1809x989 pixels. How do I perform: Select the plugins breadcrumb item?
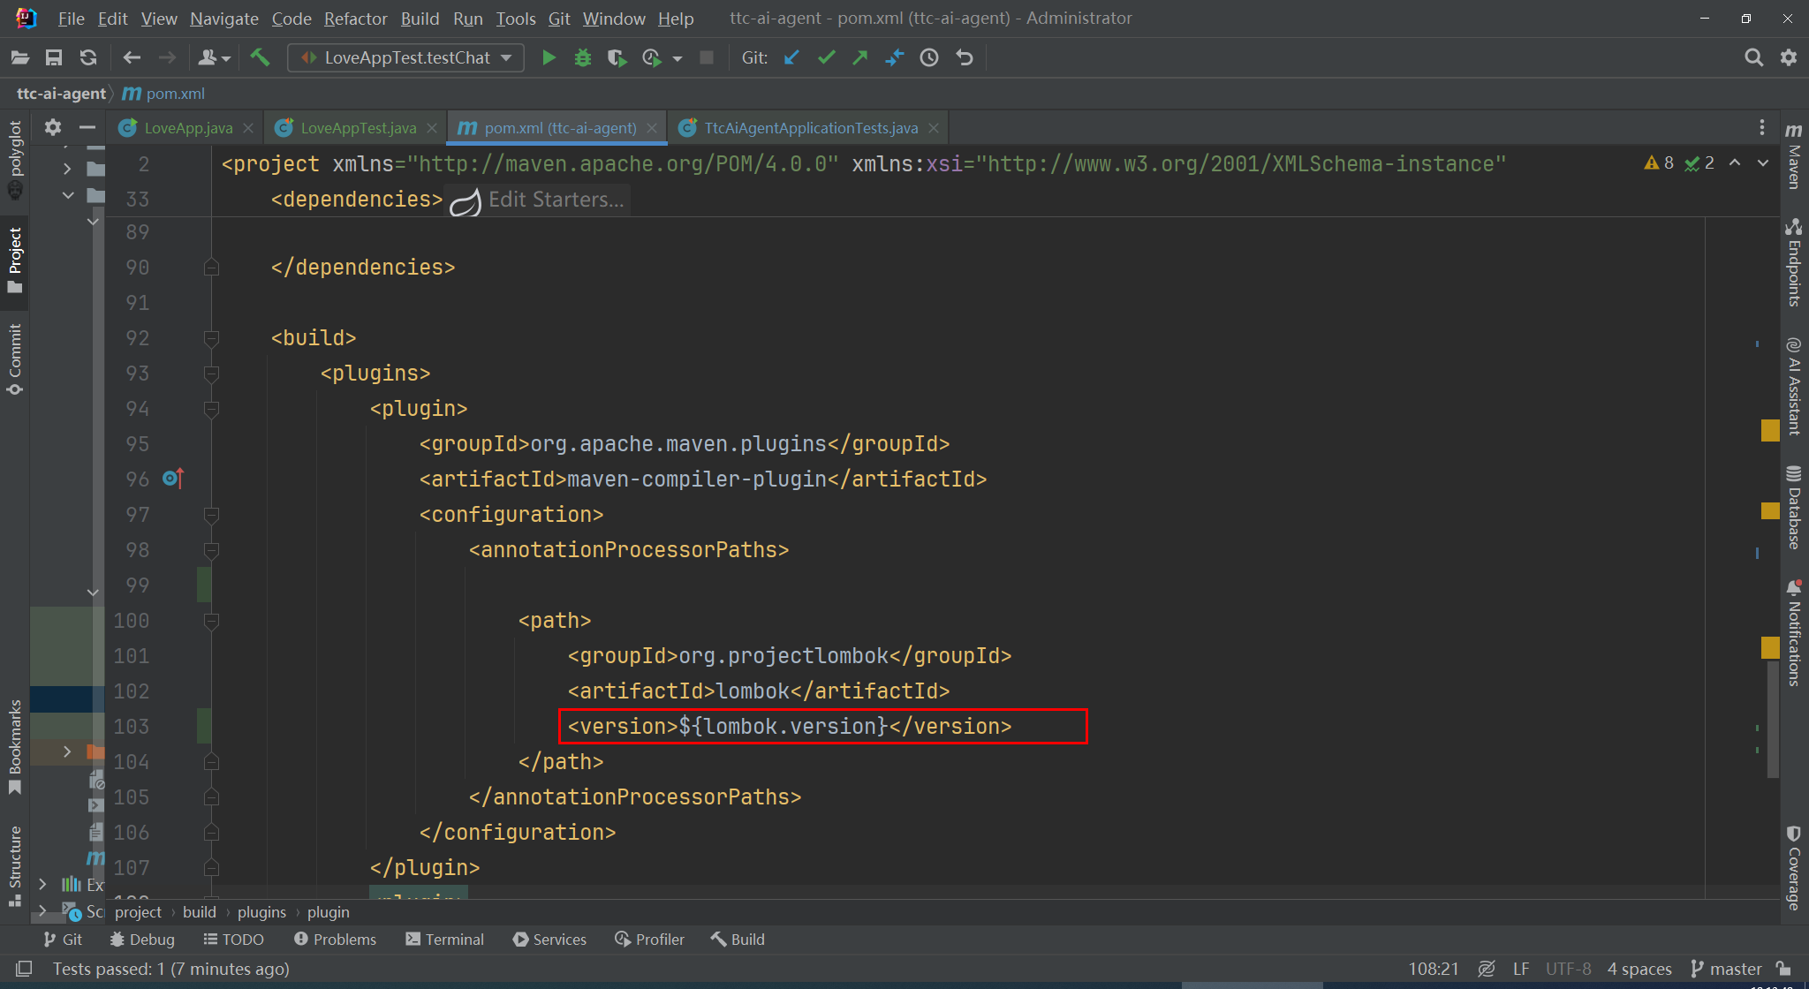click(261, 912)
